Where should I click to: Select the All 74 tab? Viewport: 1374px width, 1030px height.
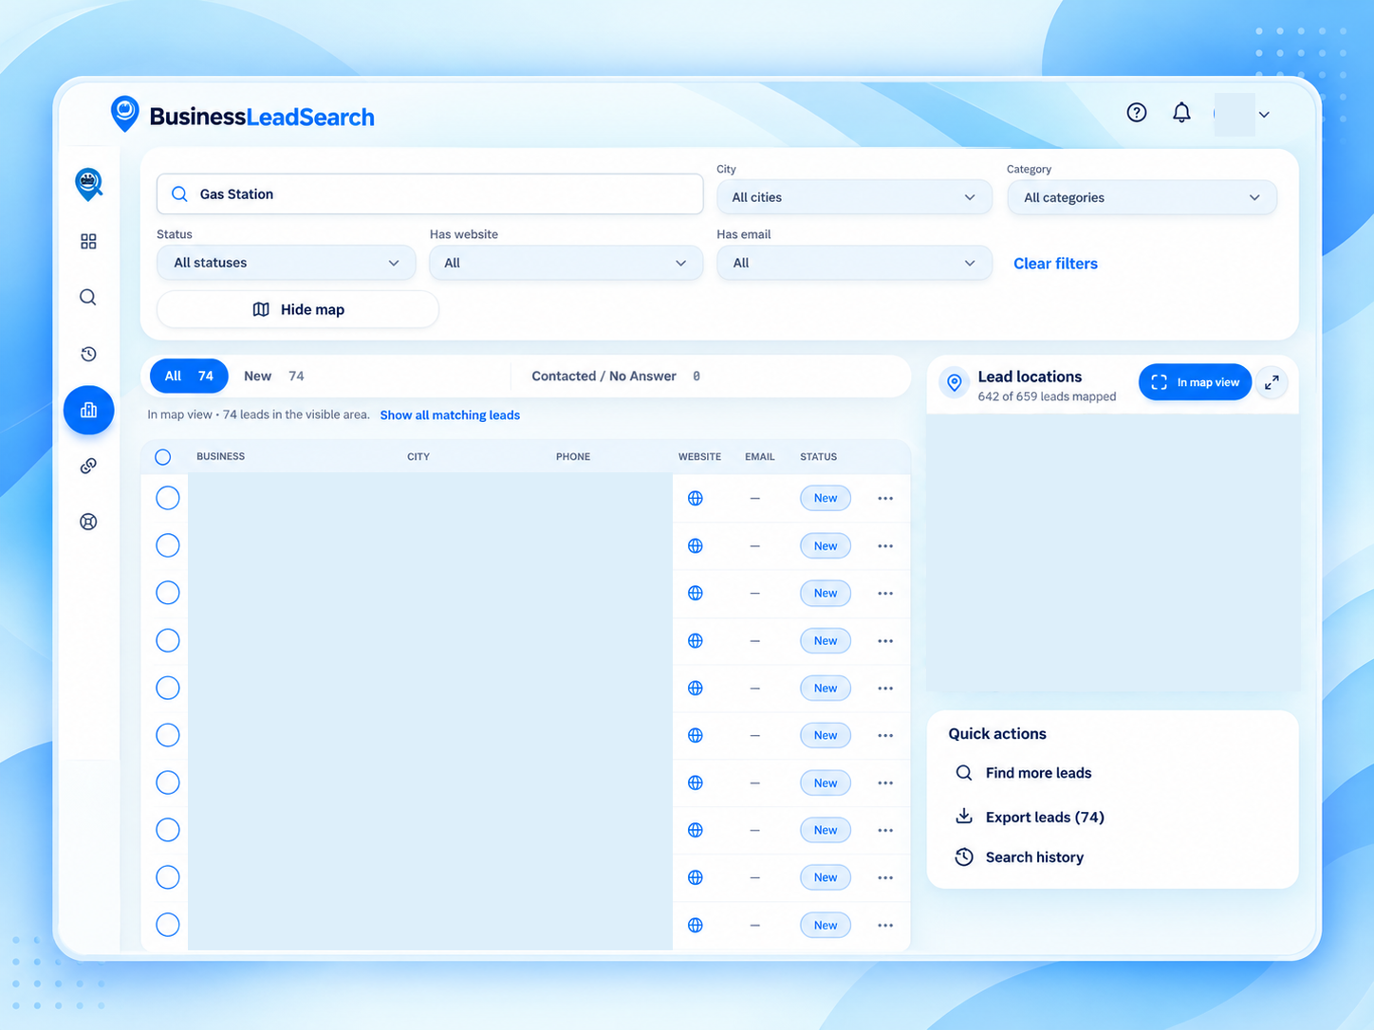click(189, 377)
